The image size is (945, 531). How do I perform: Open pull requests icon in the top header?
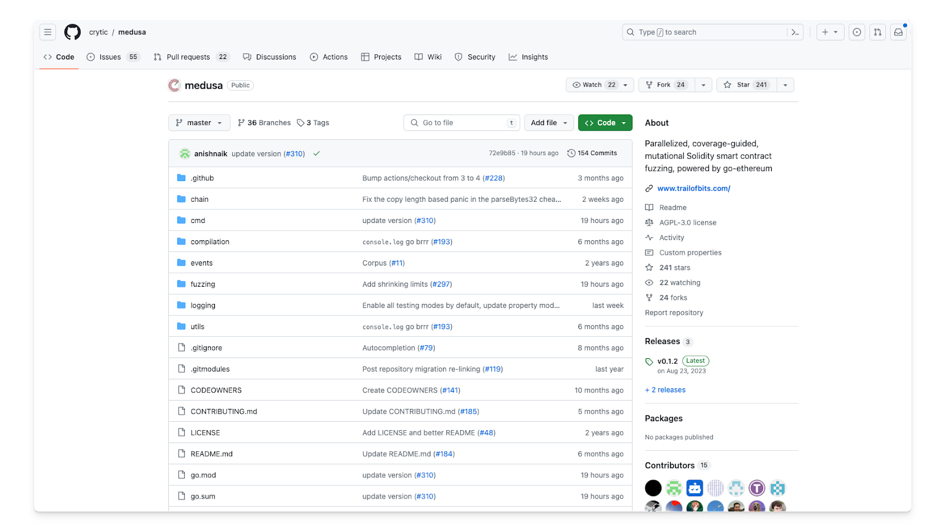tap(877, 32)
